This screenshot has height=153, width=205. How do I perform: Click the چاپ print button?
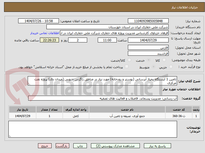(x=80, y=146)
